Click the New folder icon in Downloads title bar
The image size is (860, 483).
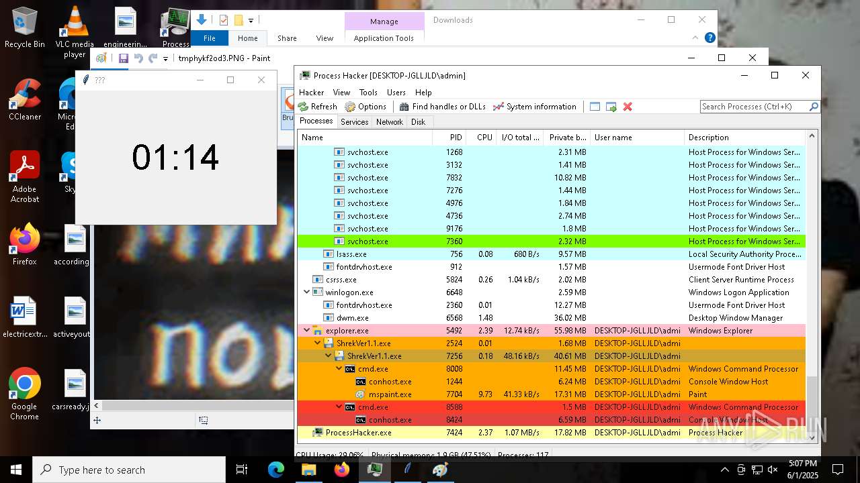tap(238, 20)
